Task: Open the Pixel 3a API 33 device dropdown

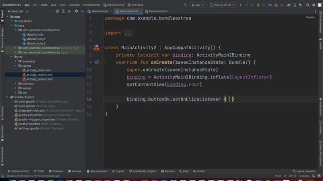Action: (x=222, y=5)
